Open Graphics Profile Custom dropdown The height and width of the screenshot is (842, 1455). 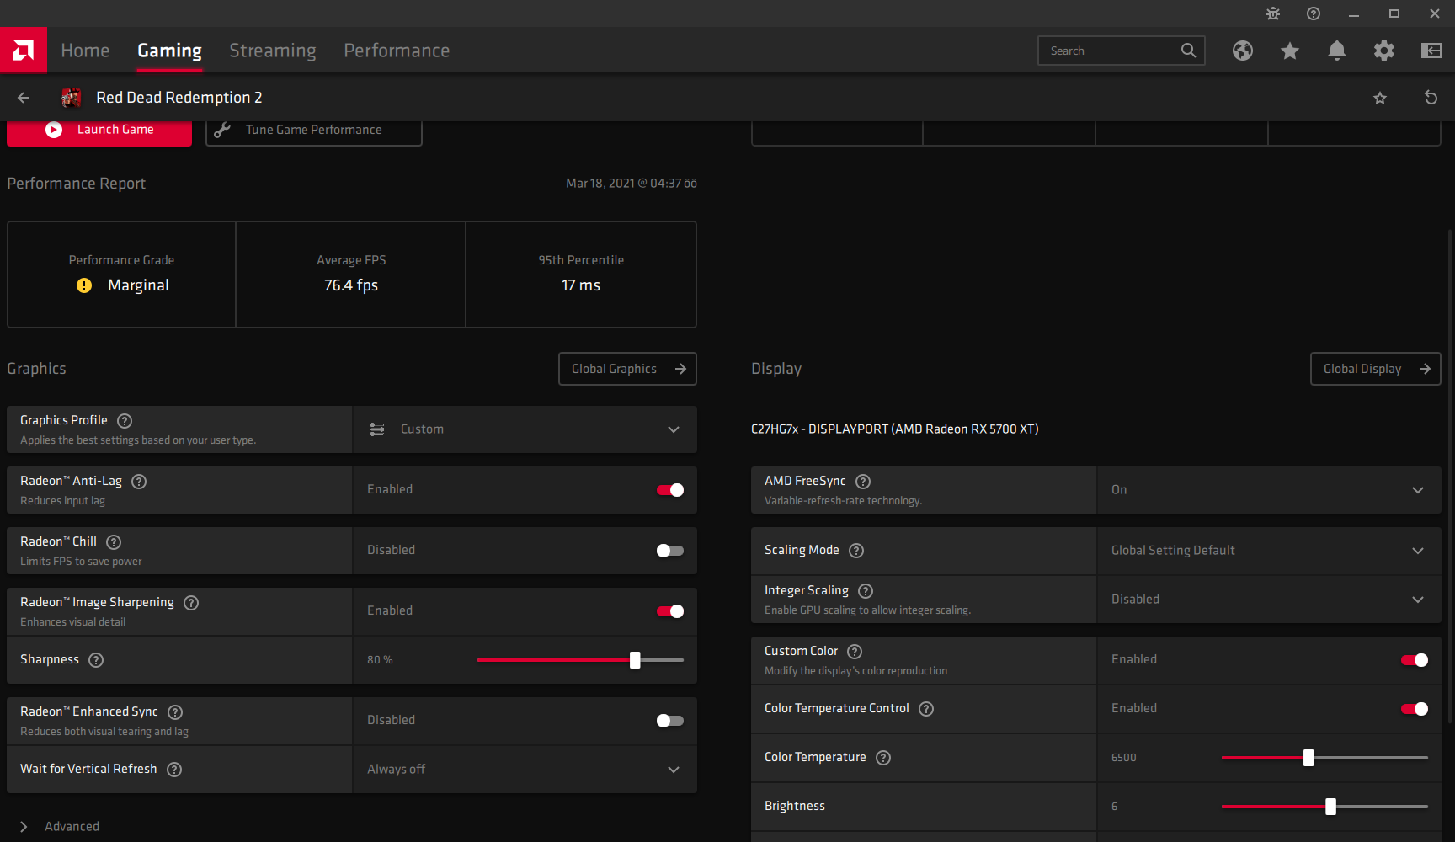[525, 429]
